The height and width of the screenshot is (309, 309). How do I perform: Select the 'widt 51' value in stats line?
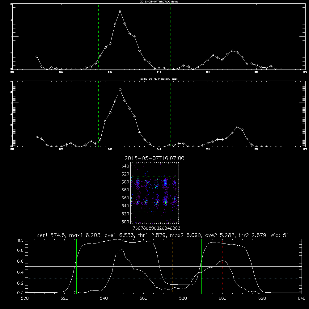tap(280, 235)
